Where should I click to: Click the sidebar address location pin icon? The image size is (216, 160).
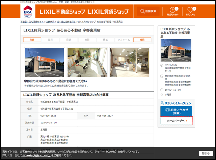162,65
